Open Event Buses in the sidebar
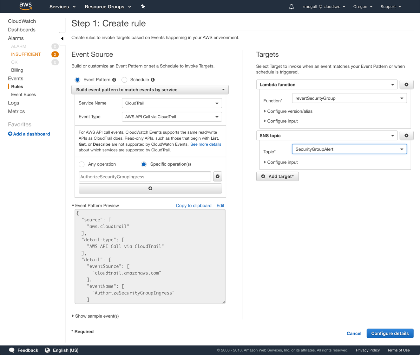 pos(23,94)
